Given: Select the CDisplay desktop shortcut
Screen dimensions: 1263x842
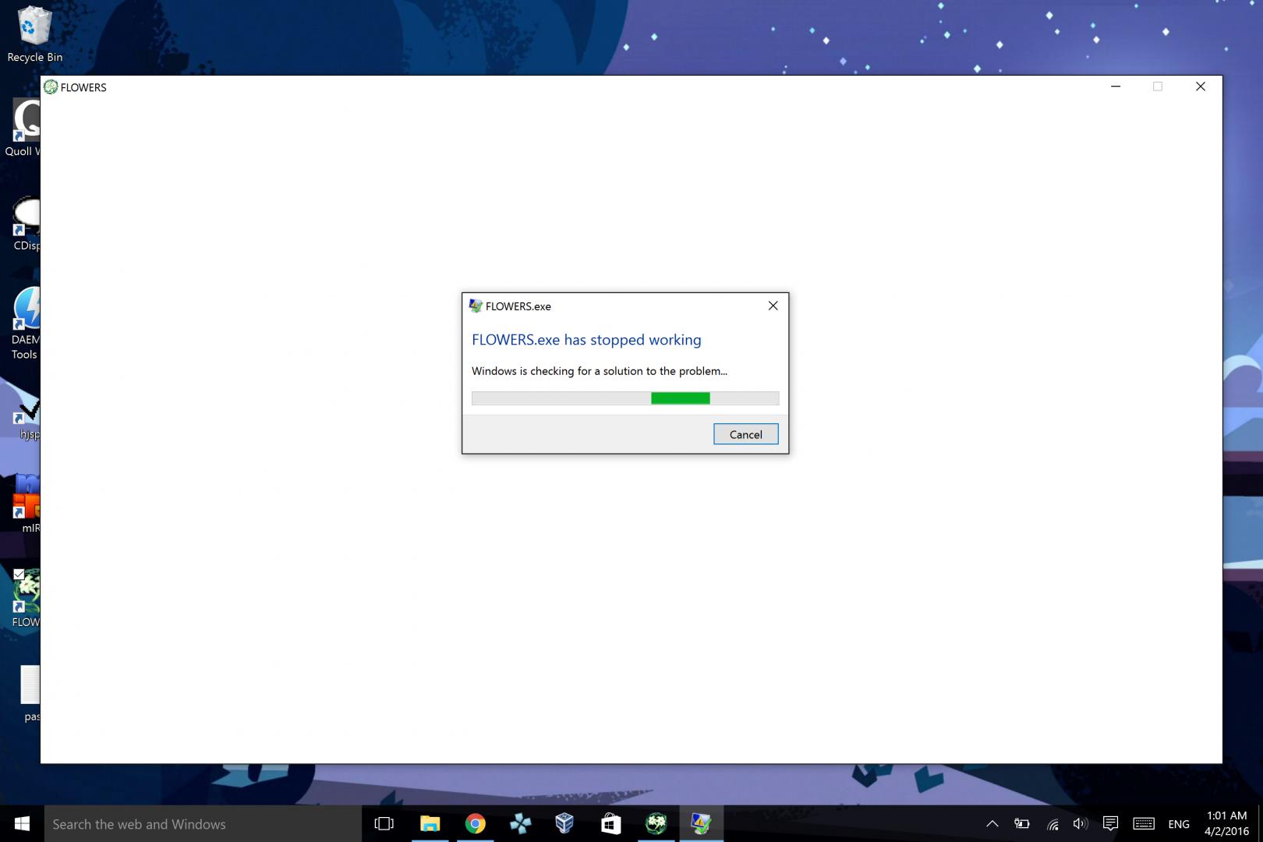Looking at the screenshot, I should click(x=26, y=225).
